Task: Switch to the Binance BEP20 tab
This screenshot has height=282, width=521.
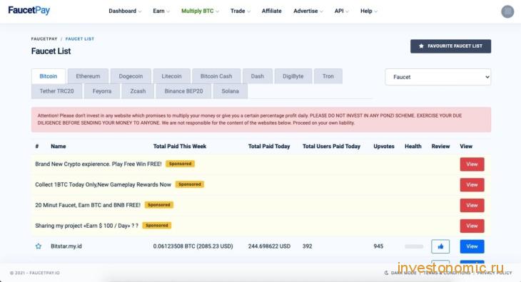Action: click(183, 91)
